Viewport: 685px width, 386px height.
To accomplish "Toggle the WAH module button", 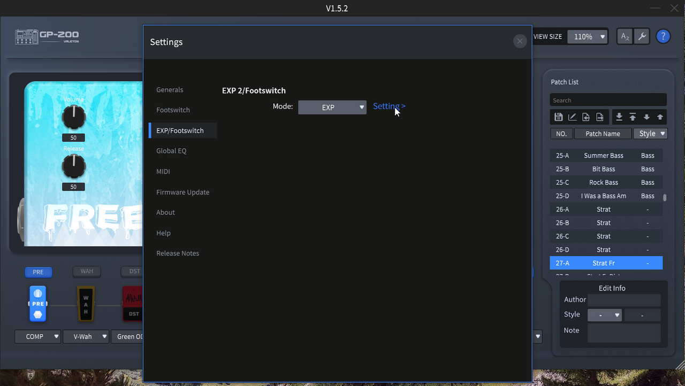I will click(x=87, y=272).
